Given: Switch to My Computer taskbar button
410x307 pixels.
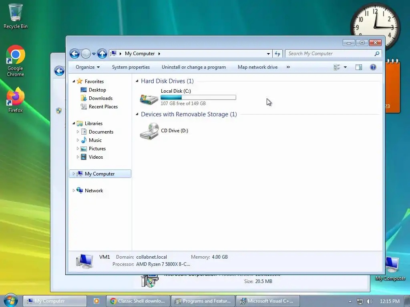Looking at the screenshot, I should 54,301.
